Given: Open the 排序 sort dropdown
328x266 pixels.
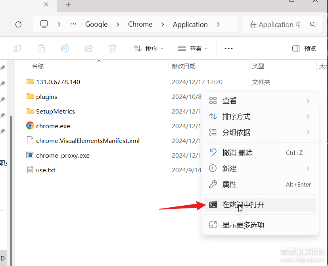Looking at the screenshot, I should tap(148, 48).
